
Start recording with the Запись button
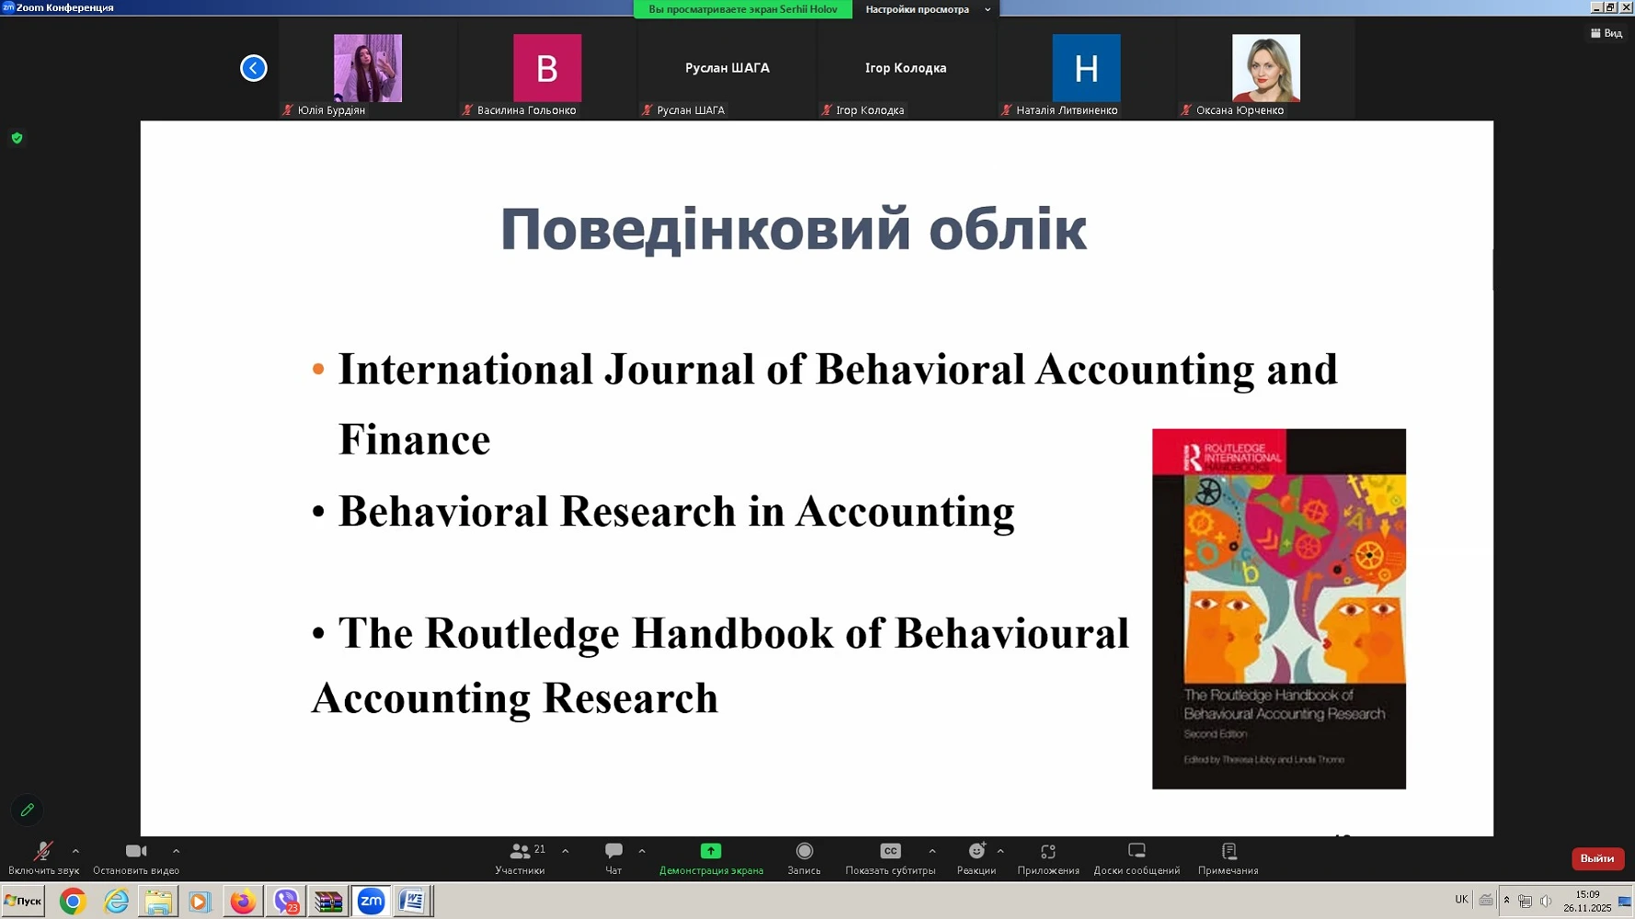coord(804,852)
